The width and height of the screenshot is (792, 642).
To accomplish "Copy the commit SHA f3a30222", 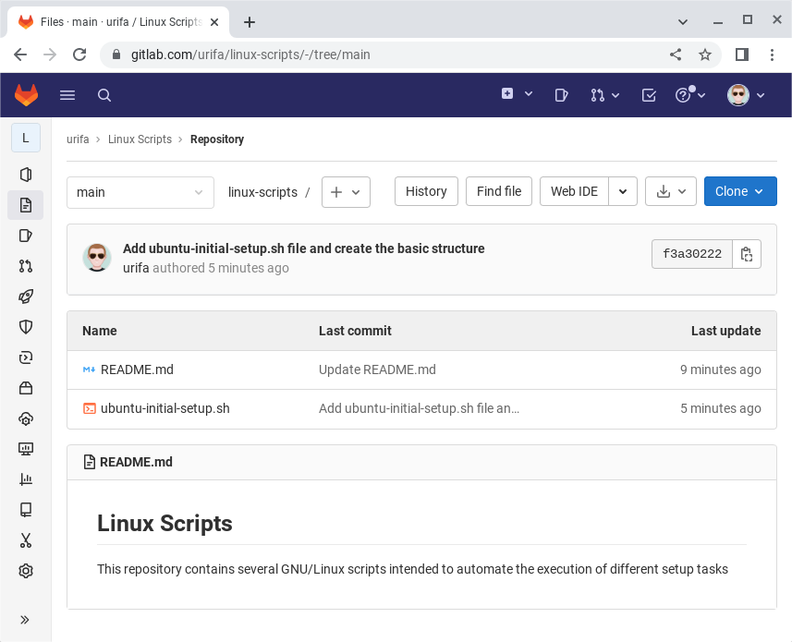I will (x=747, y=254).
